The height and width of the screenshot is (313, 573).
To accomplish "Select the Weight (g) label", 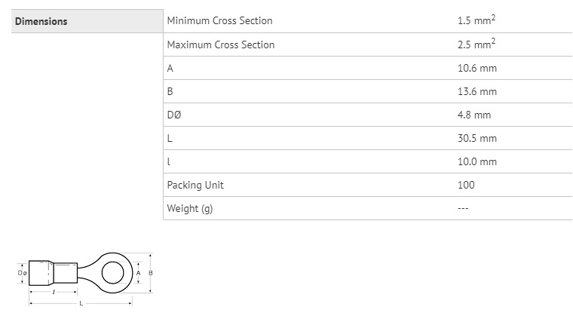I will point(190,208).
